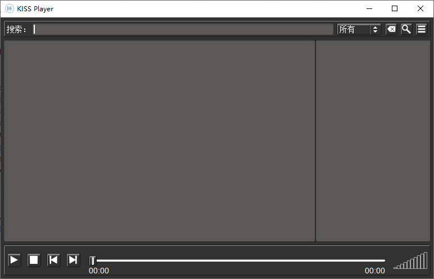Click the empty side panel on the right

pyautogui.click(x=373, y=141)
